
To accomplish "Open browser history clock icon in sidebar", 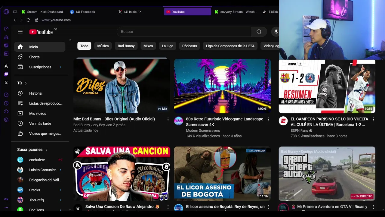I will pos(6,103).
